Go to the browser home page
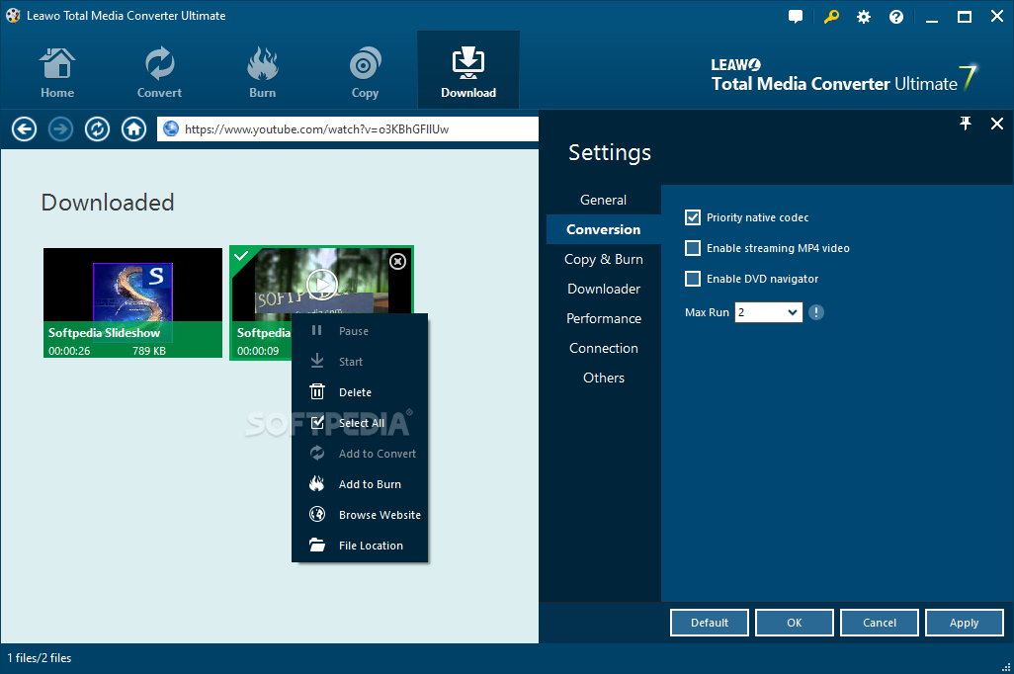 (133, 129)
